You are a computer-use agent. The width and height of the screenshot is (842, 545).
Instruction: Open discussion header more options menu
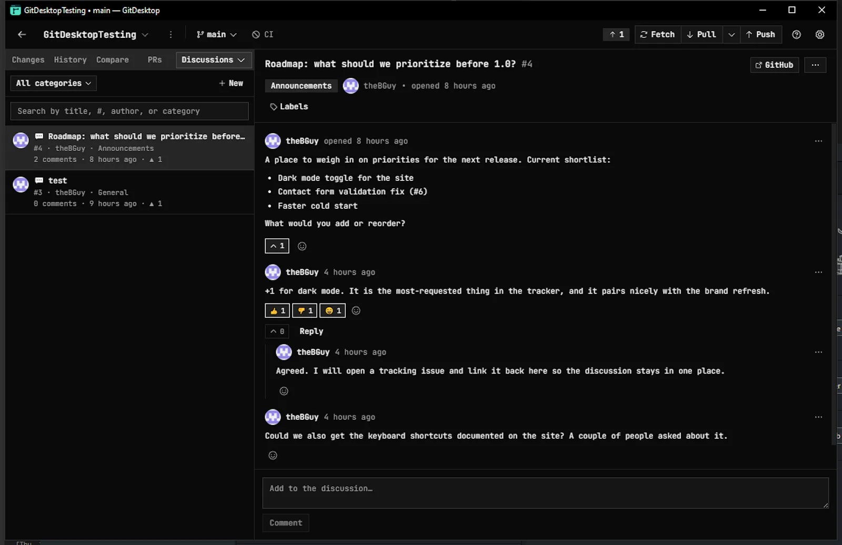point(815,65)
